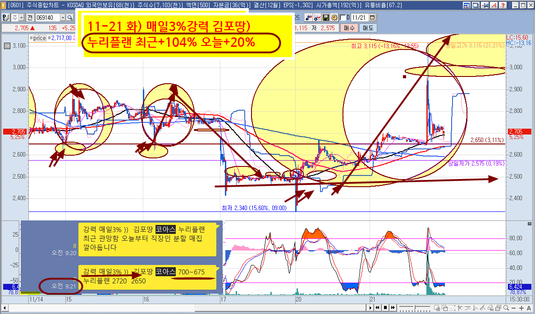Pin the window with title bar pin icon
Viewport: 535px width, 314px height.
pyautogui.click(x=485, y=5)
